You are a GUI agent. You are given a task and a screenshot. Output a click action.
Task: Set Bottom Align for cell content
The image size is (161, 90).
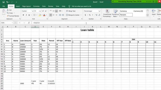pos(56,11)
